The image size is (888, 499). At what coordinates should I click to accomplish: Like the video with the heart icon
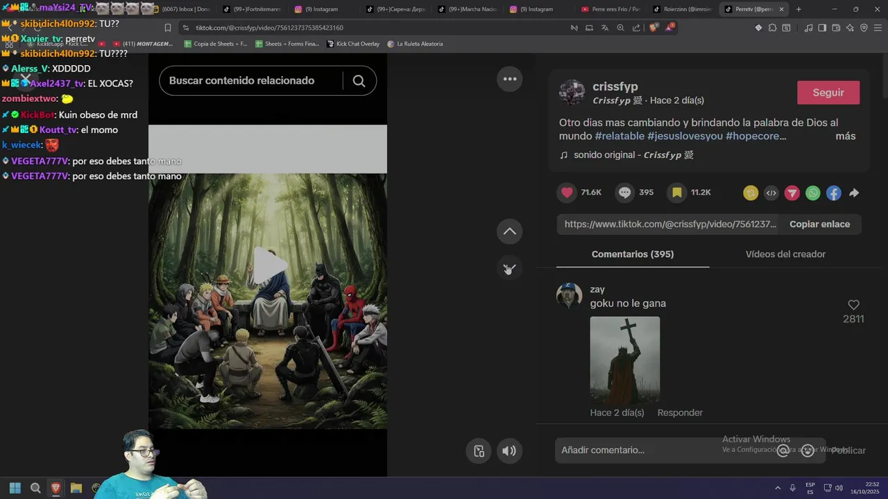pos(567,193)
